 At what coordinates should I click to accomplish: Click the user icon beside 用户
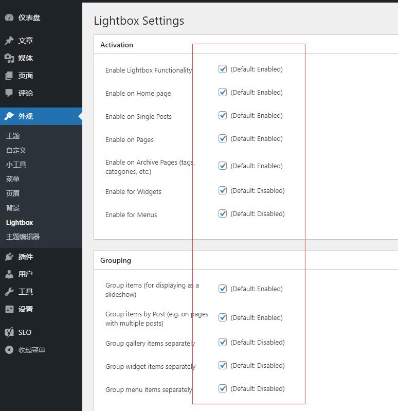[x=9, y=274]
